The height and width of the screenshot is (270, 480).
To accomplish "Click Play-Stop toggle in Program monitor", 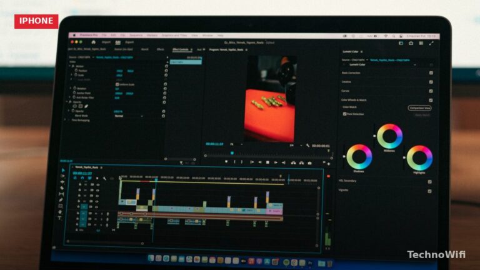I will click(267, 162).
